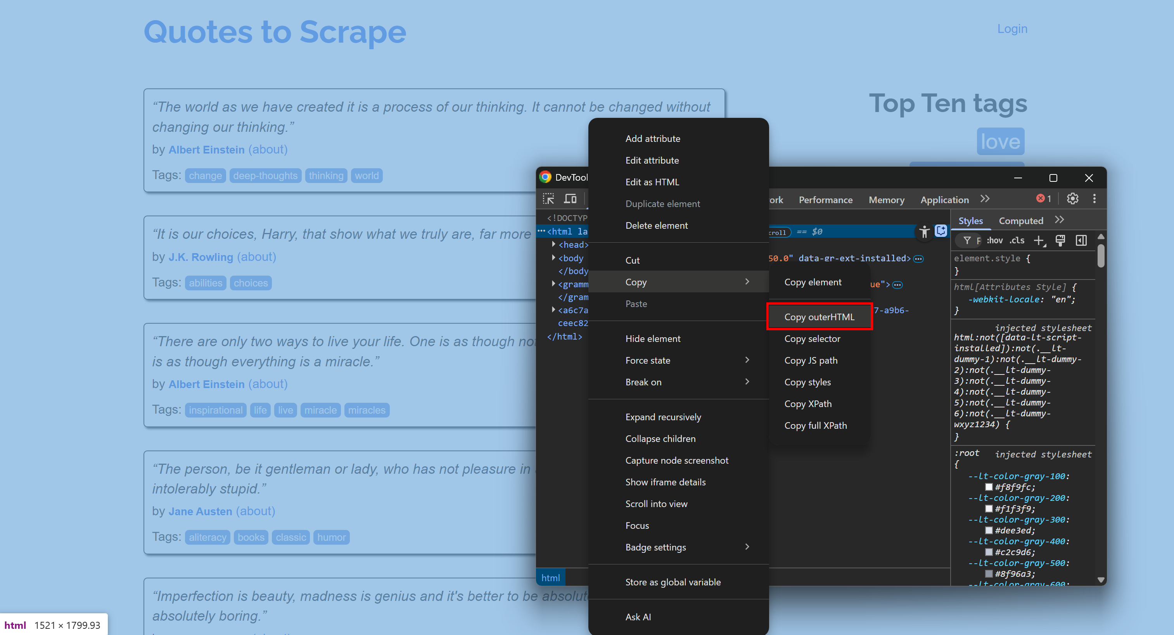This screenshot has width=1174, height=635.
Task: Toggle the computed styles sidebar icon
Action: coord(1081,240)
